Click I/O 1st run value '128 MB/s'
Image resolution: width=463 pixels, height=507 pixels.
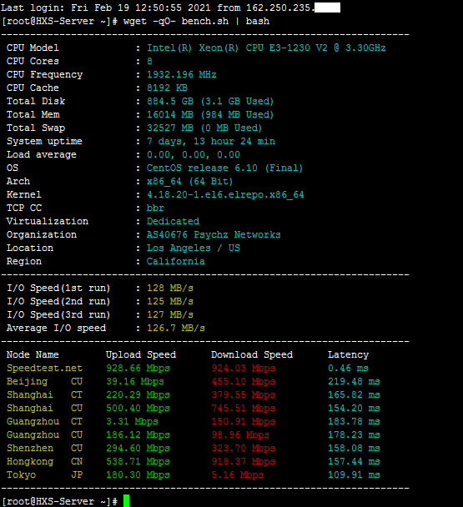170,288
